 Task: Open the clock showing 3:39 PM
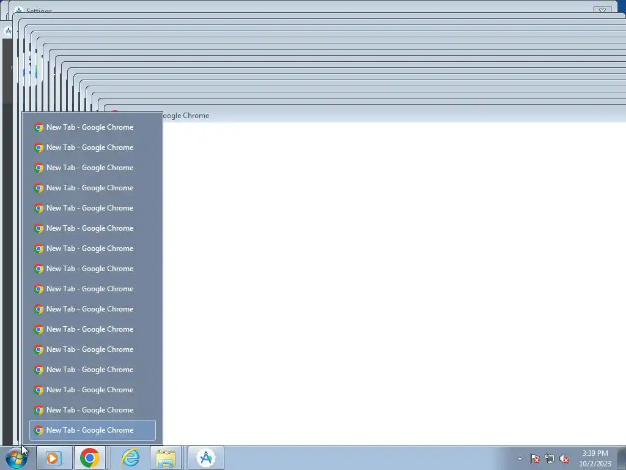pyautogui.click(x=595, y=458)
